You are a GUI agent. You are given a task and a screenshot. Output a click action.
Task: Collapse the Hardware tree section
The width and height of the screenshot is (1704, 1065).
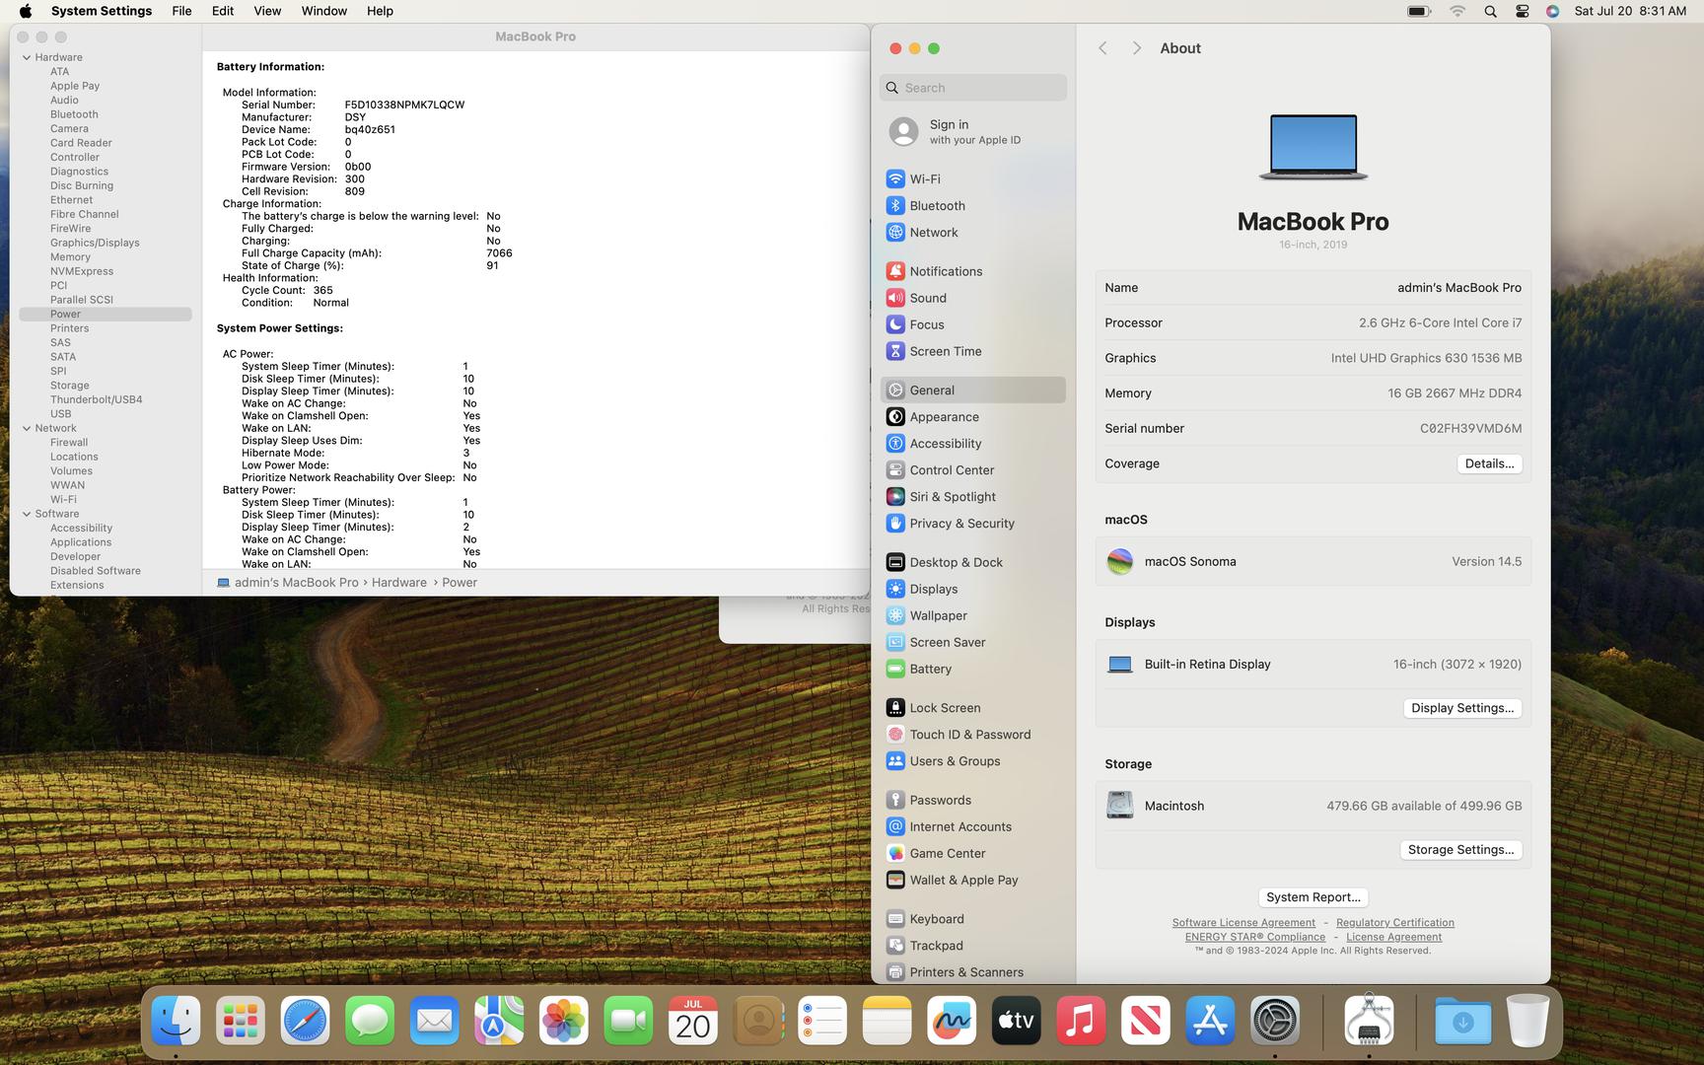coord(27,57)
